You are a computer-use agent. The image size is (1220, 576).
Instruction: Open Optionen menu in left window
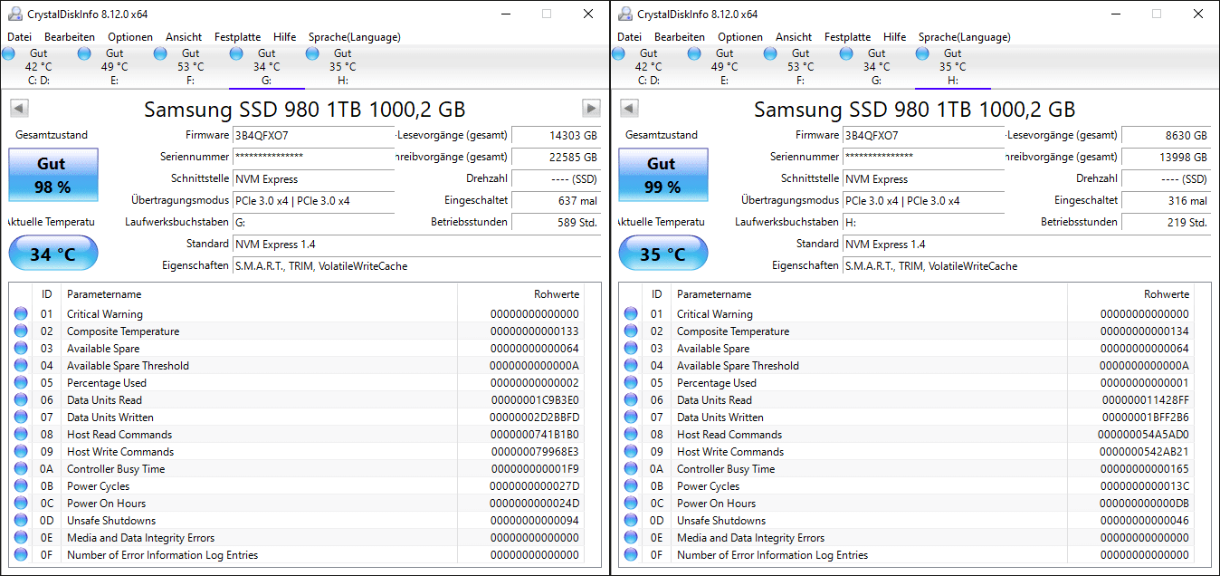coord(130,37)
